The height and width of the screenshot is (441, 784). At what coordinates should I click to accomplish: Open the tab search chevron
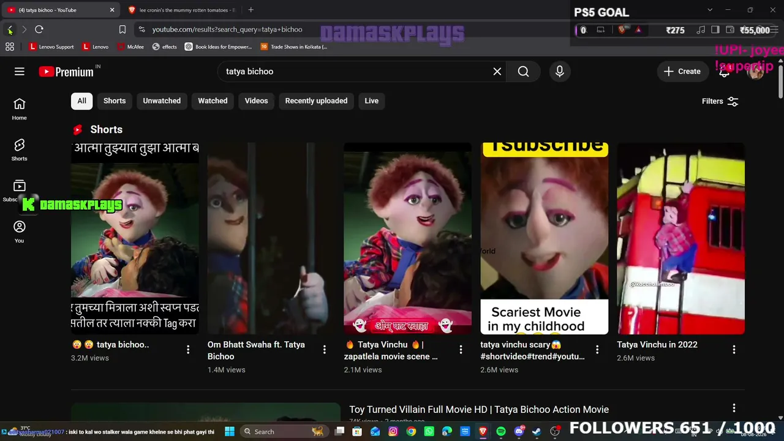point(710,10)
